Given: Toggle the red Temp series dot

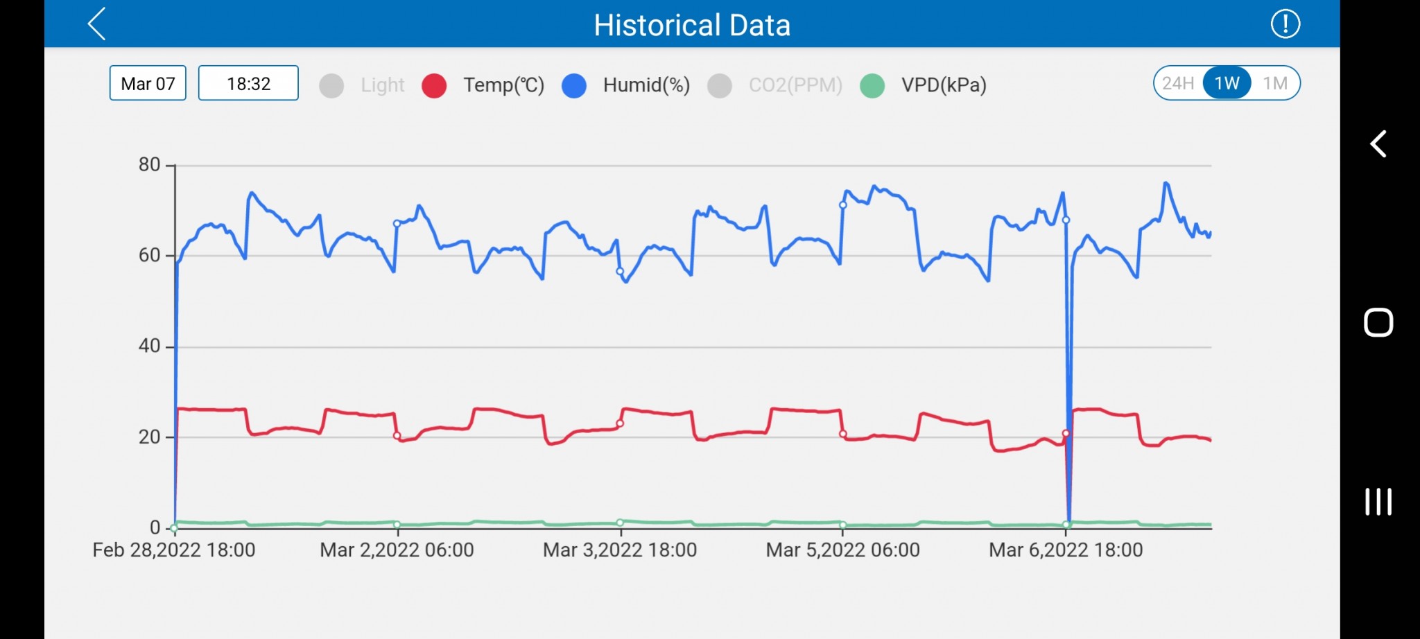Looking at the screenshot, I should point(434,85).
